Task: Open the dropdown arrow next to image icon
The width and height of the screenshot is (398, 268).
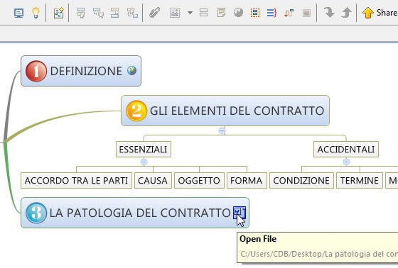Action: tap(190, 13)
